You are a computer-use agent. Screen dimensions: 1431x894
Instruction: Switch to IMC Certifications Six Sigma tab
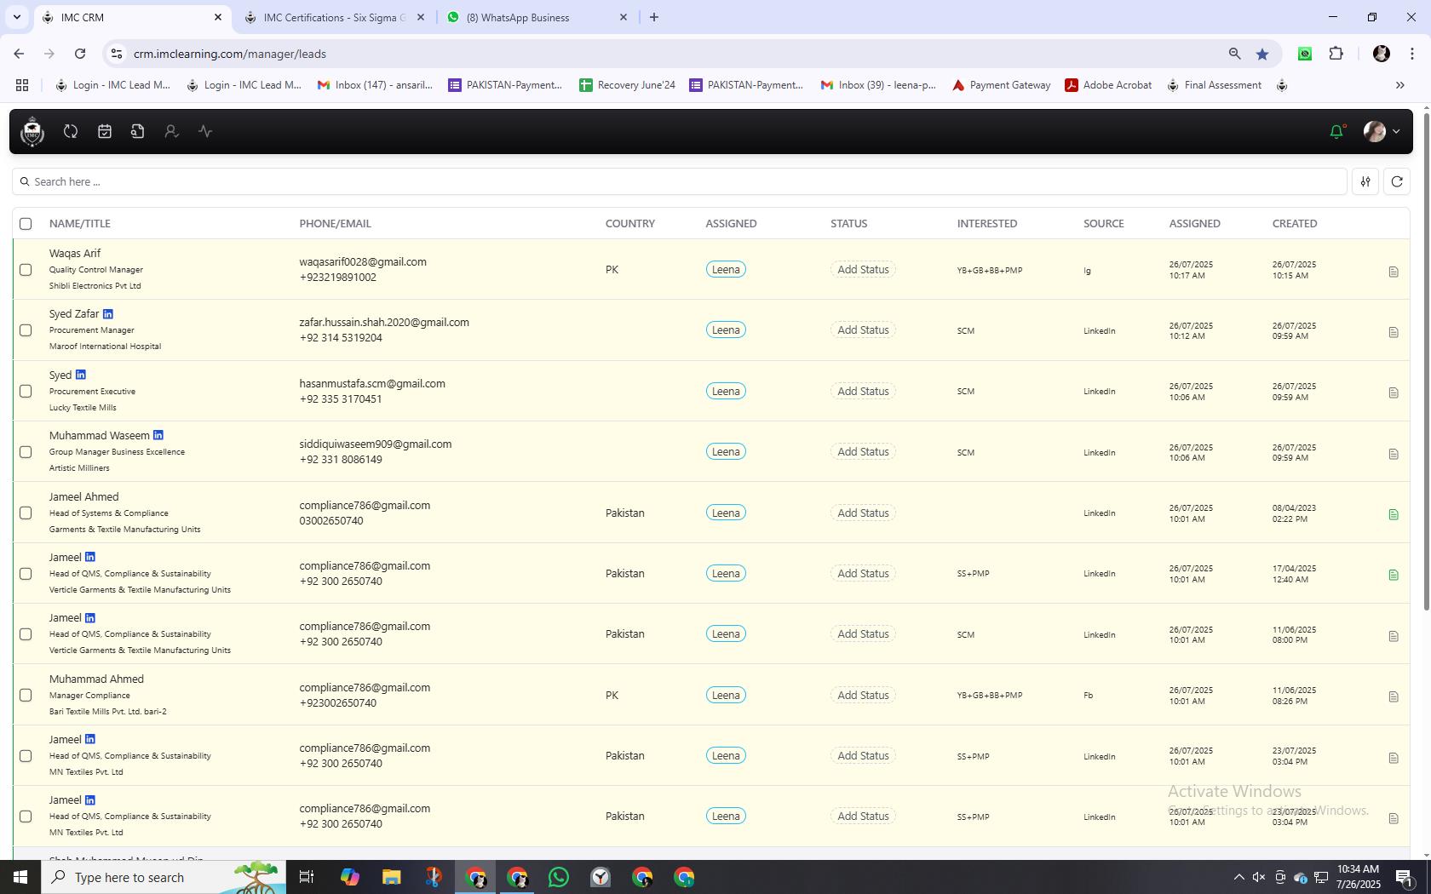(x=332, y=17)
